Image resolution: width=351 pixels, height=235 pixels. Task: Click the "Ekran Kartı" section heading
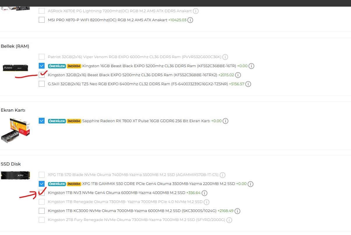click(13, 110)
